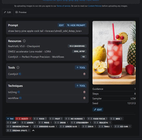The width and height of the screenshot is (142, 140).
Task: Open the Terms of service link
Action: point(63,6)
